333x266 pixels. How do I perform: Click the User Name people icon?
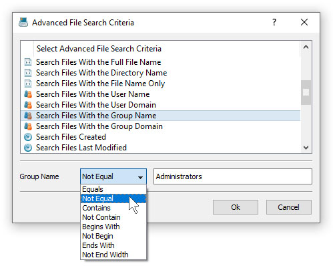point(28,94)
